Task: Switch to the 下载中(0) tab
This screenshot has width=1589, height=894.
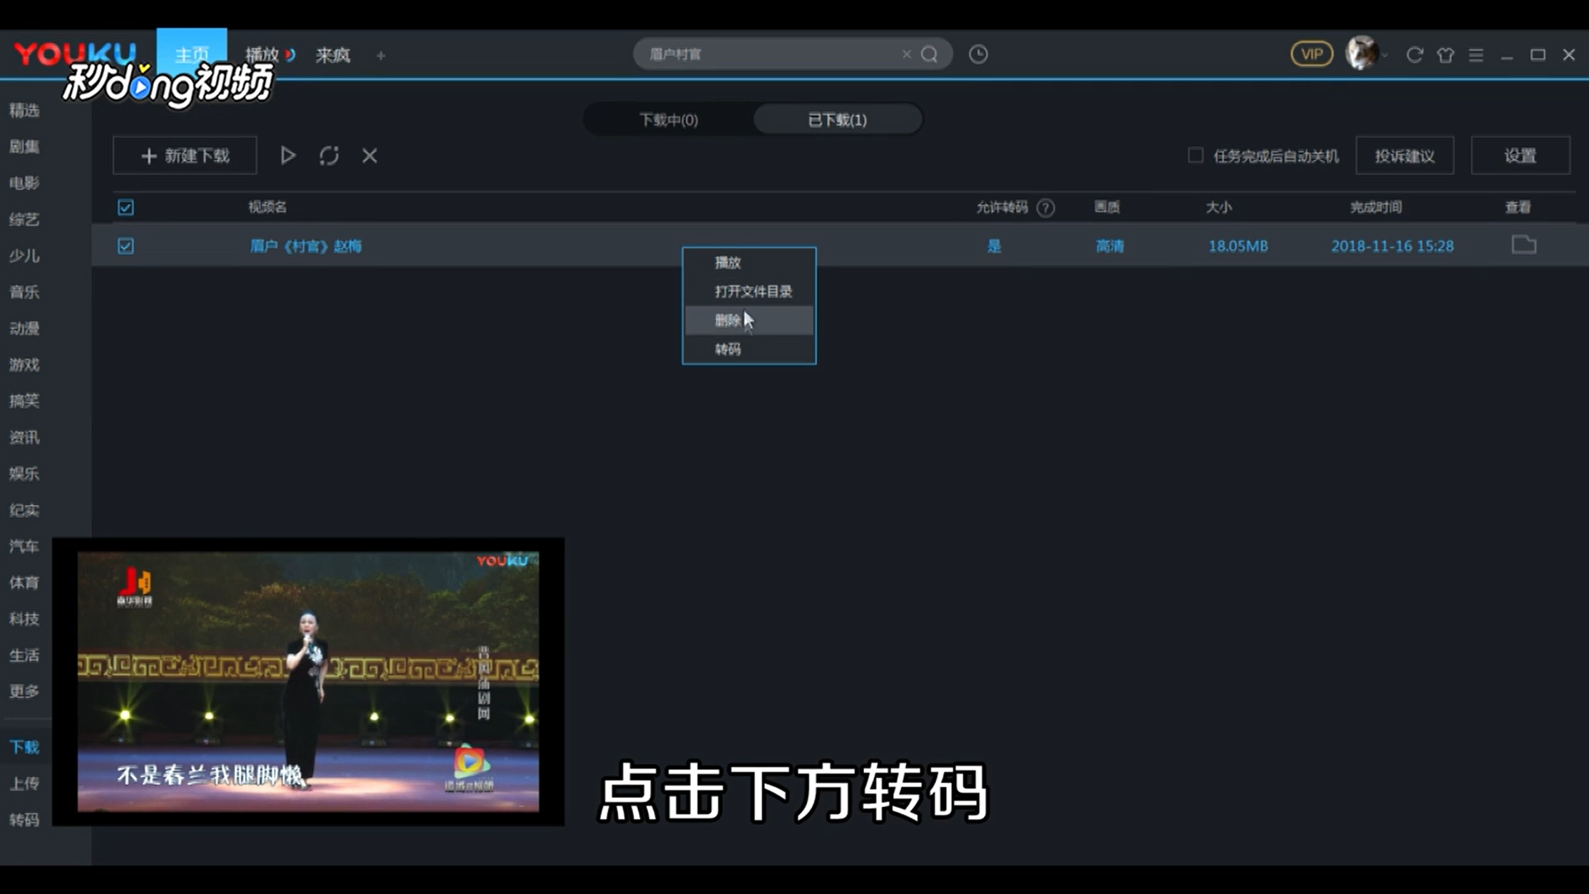Action: [x=669, y=119]
